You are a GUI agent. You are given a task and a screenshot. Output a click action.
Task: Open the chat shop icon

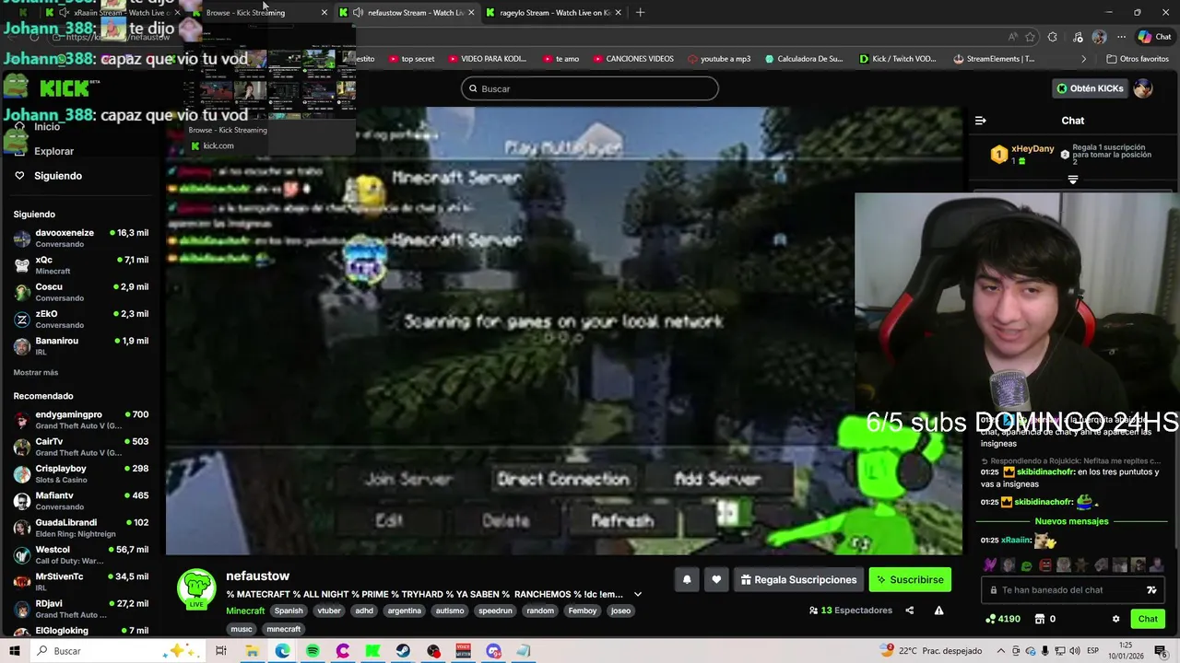coord(1040,619)
